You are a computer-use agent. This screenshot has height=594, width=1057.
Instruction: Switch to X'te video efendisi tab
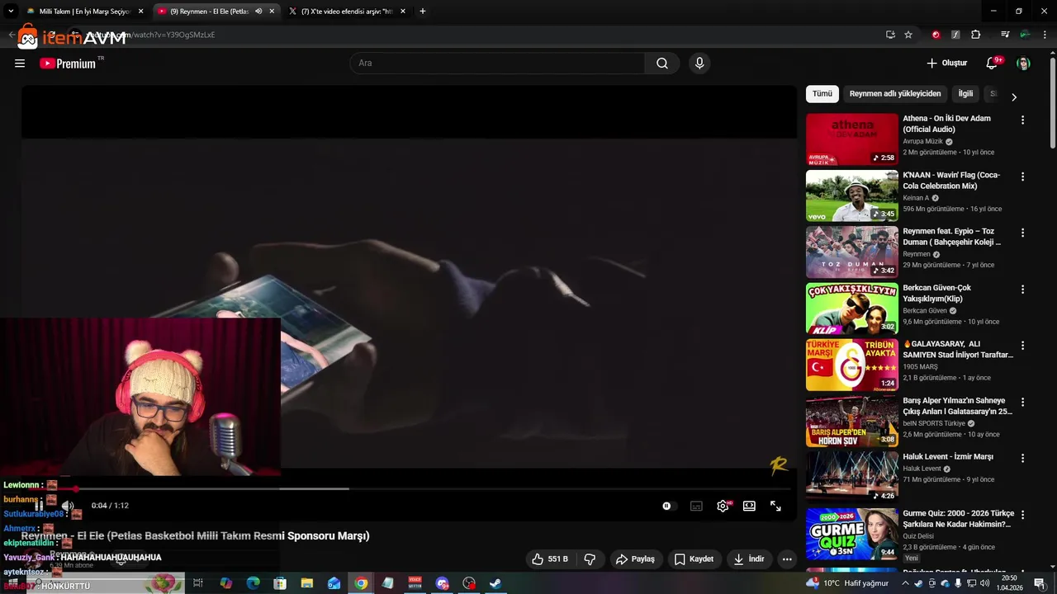(x=347, y=12)
